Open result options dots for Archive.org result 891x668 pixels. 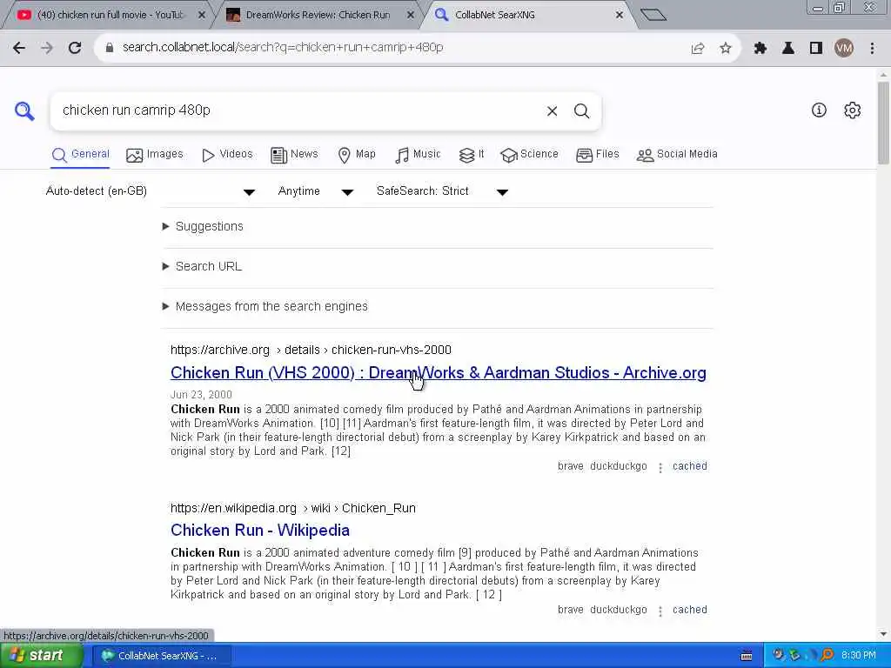(660, 467)
